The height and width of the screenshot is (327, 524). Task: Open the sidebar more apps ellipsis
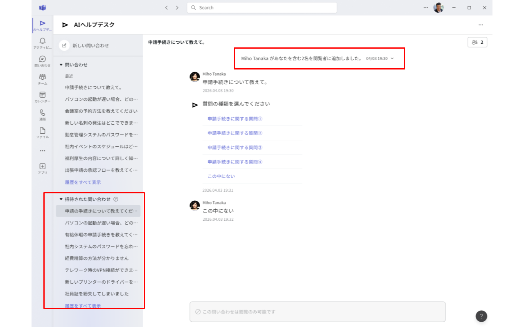click(42, 151)
